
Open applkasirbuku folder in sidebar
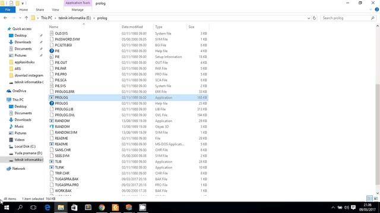[x=24, y=62]
